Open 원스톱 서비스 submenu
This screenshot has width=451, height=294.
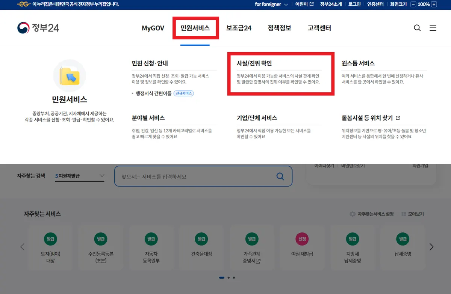[358, 63]
